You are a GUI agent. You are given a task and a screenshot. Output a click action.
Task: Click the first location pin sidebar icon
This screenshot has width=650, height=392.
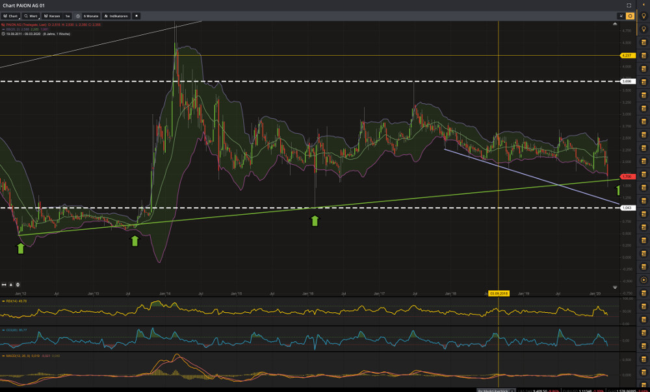coord(643,16)
